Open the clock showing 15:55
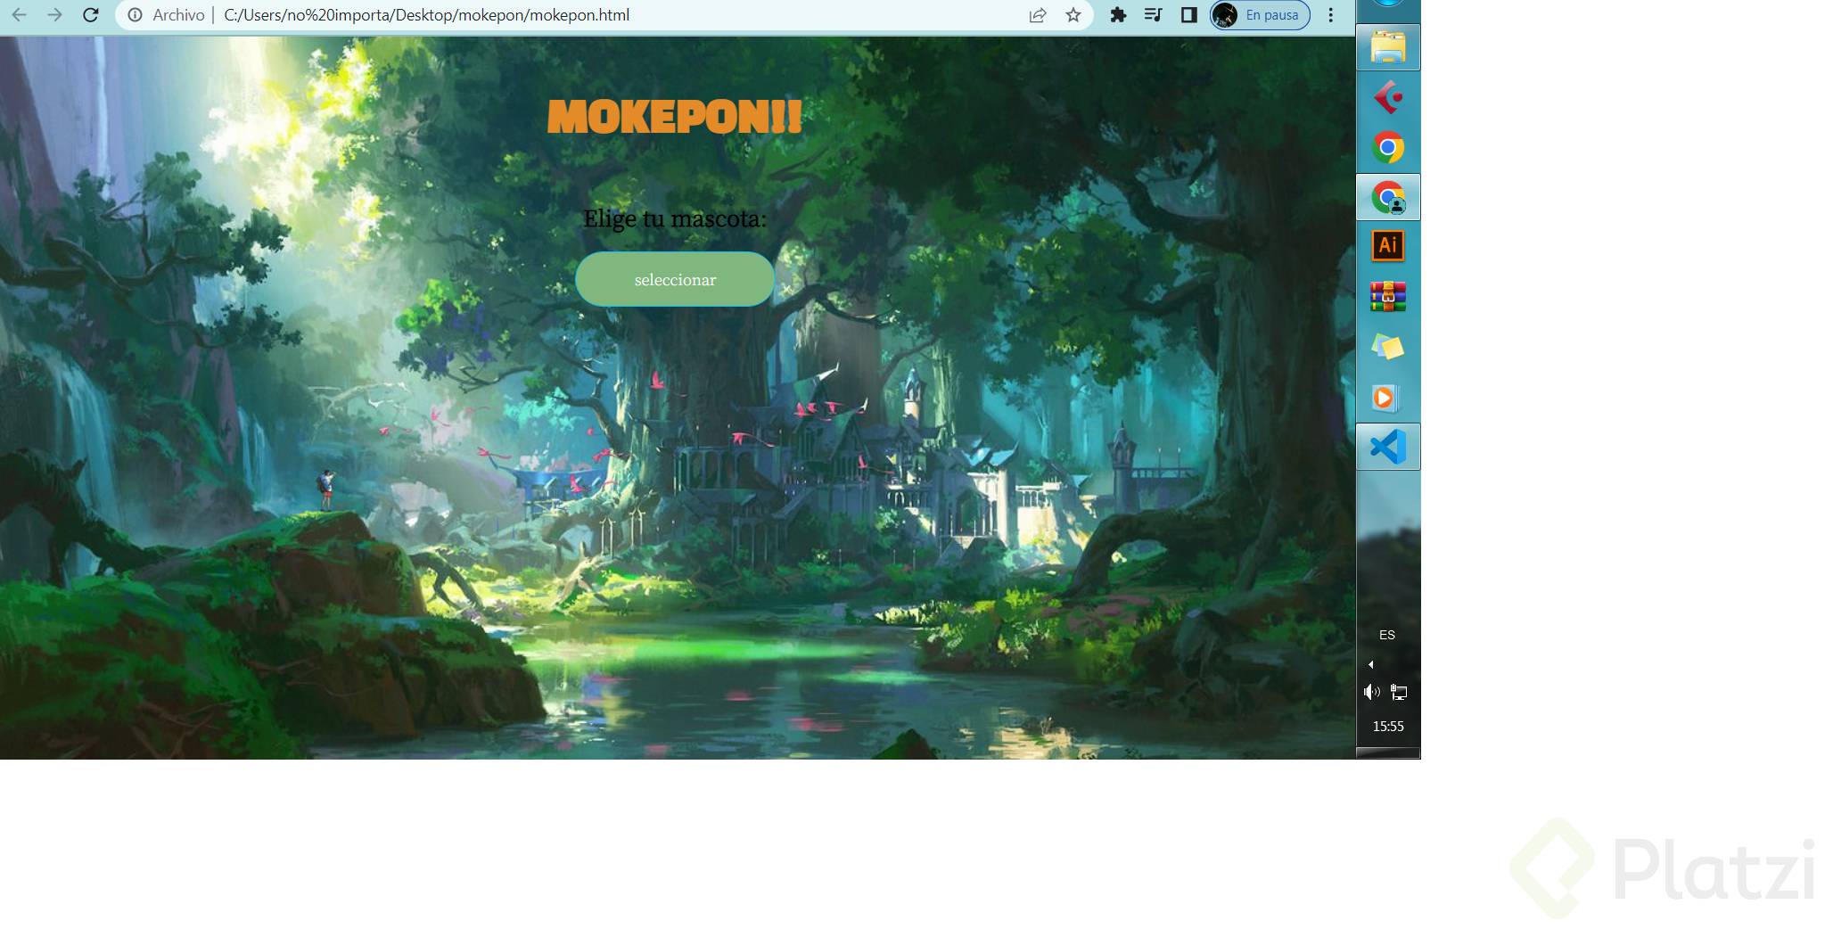Screen dimensions: 1833x929 [x=1388, y=727]
